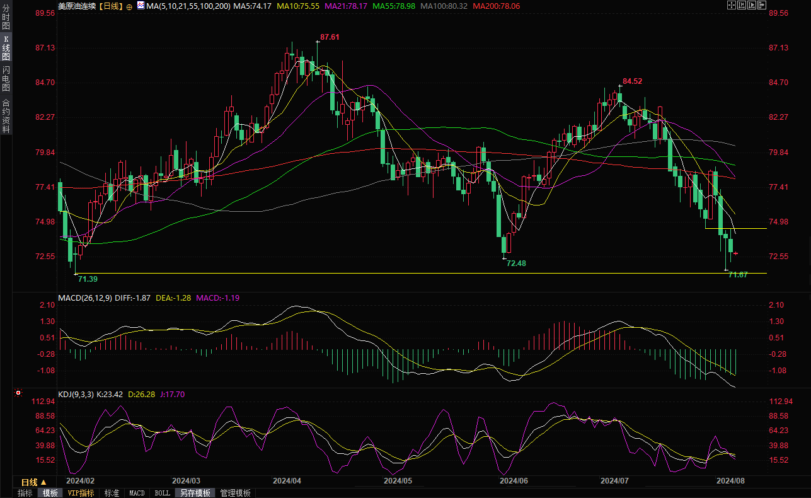
Task: Click the crosshair cursor icon in top-right toolbar
Action: tap(731, 5)
